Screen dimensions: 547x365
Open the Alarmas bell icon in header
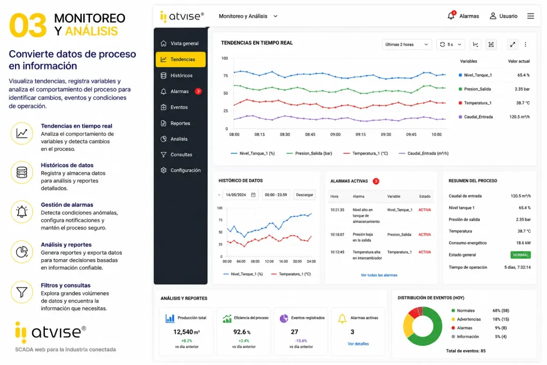pos(451,15)
